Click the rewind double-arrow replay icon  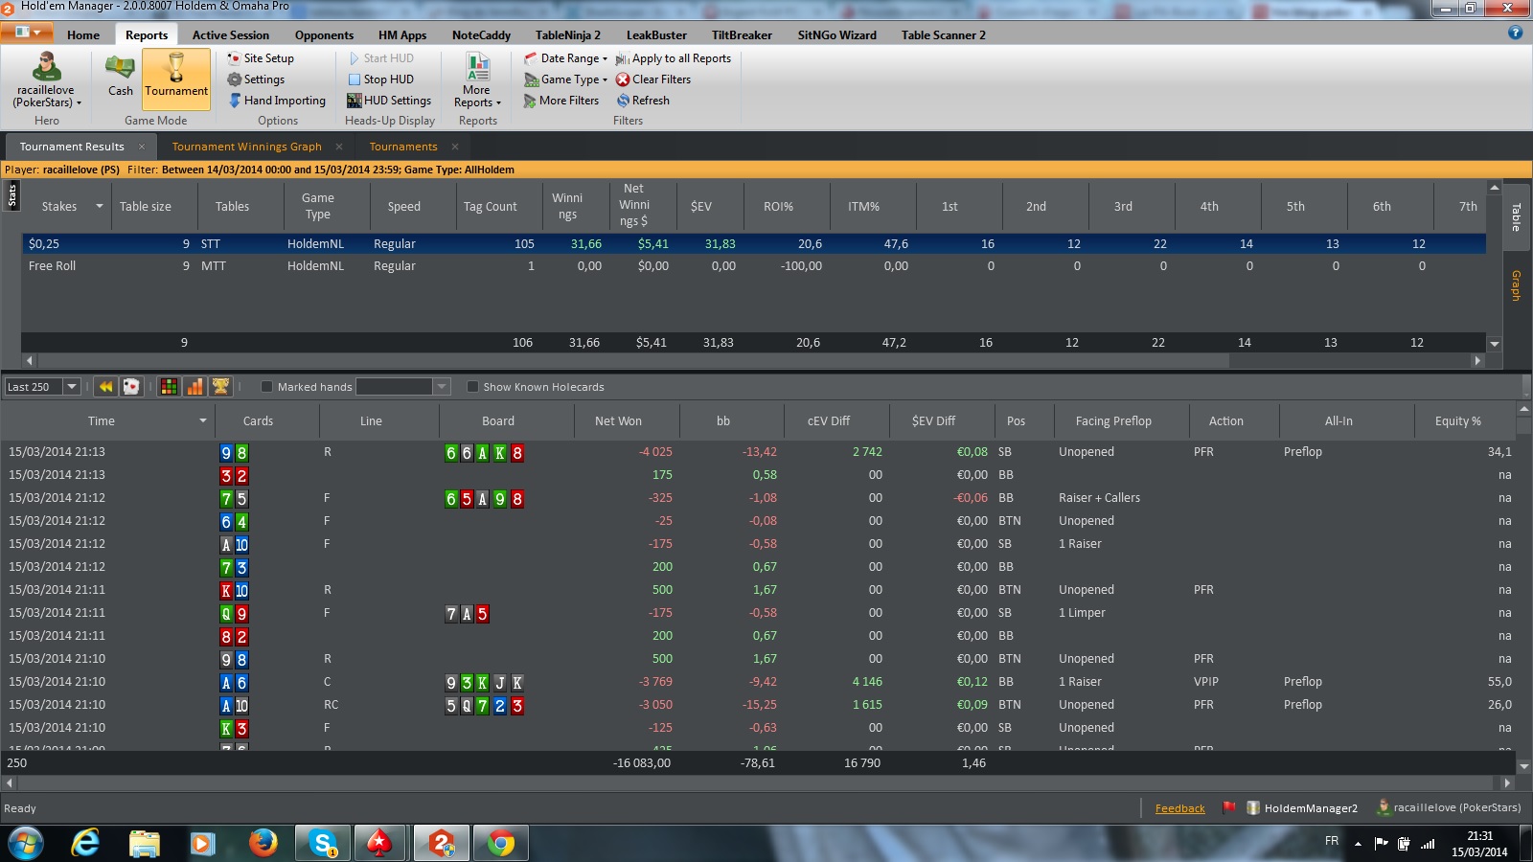tap(105, 387)
